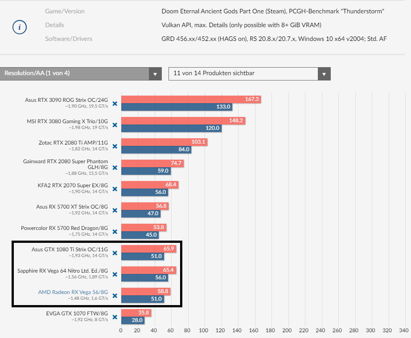Select the KFA2 RTX 2070 Super EX/8G label
Viewport: 411px width, 338px height.
point(73,185)
